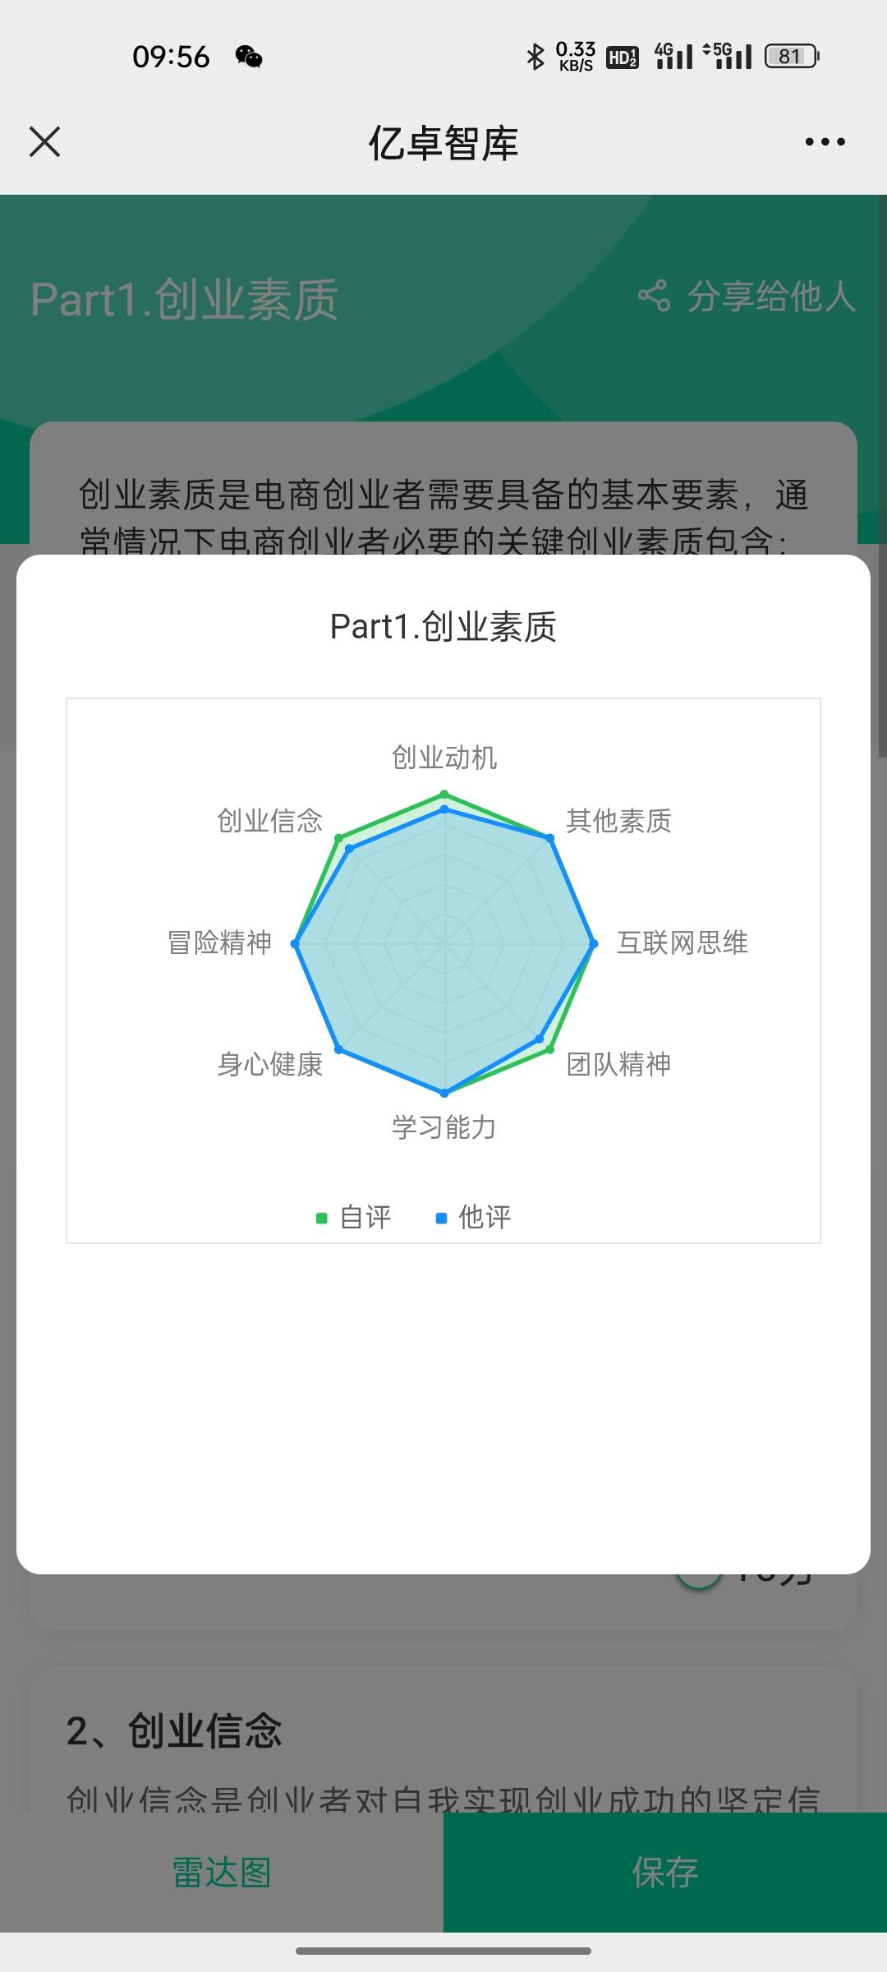Image resolution: width=887 pixels, height=1972 pixels.
Task: Click the 分享给他人 link
Action: [771, 296]
